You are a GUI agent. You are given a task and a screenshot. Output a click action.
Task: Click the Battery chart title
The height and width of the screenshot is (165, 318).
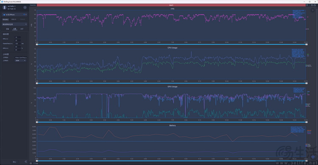click(x=173, y=126)
